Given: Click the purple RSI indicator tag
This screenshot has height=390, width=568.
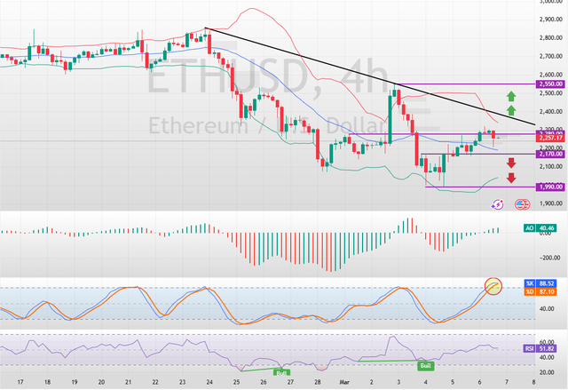Looking at the screenshot, I should coord(529,348).
